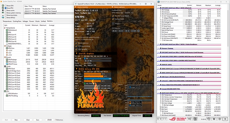Expand the ASUS EC: ASUS sensor group

[158, 64]
